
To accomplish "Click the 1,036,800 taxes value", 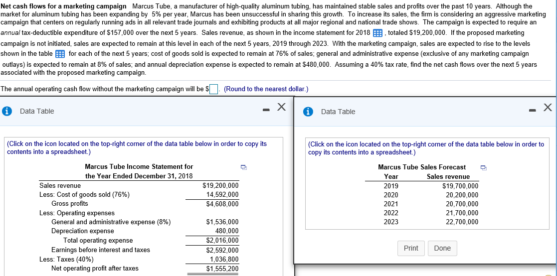I will [224, 259].
